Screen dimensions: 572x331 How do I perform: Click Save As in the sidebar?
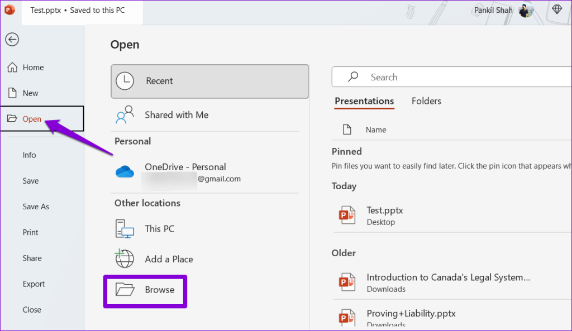point(36,207)
